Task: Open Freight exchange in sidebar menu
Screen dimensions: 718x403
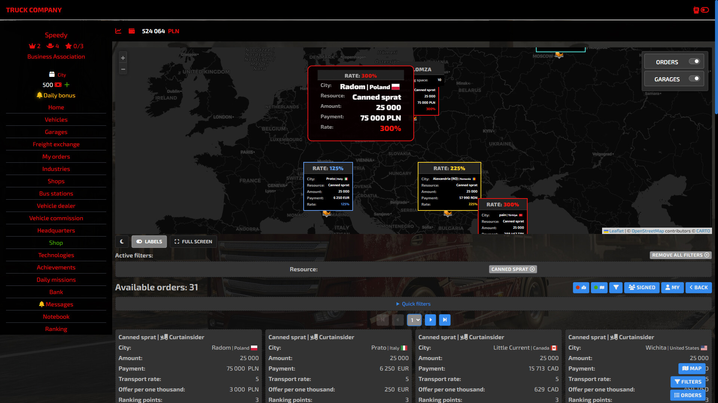Action: 56,144
